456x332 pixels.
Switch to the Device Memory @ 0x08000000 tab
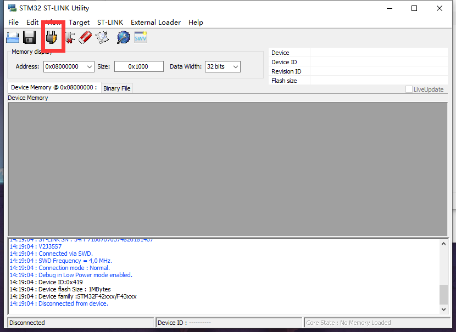tap(54, 87)
